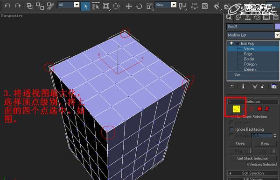Image resolution: width=280 pixels, height=180 pixels.
Task: Select the Box base object in stack
Action: tap(238, 74)
